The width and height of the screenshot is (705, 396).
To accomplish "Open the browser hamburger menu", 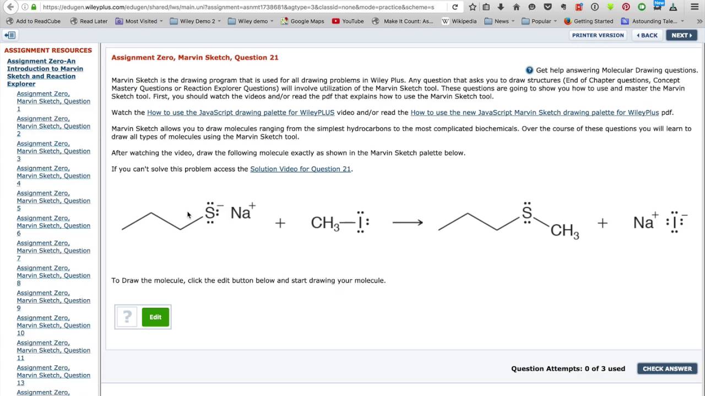I will 695,7.
